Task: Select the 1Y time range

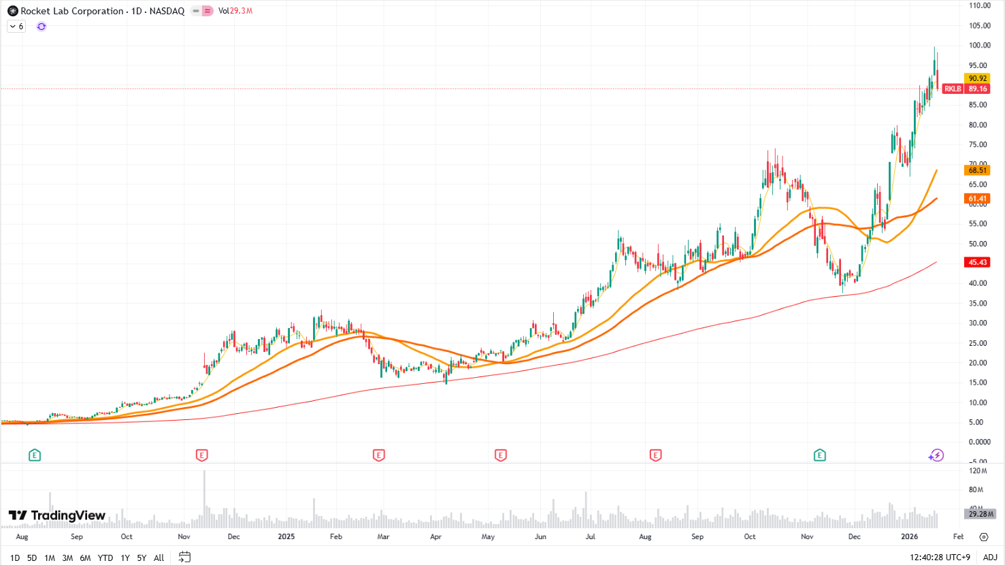Action: coord(125,558)
